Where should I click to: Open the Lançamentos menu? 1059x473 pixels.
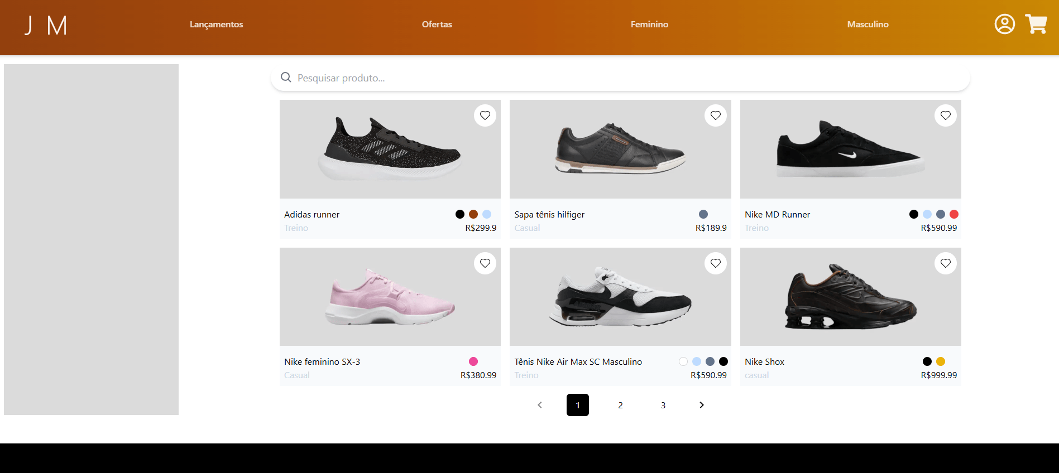coord(216,25)
